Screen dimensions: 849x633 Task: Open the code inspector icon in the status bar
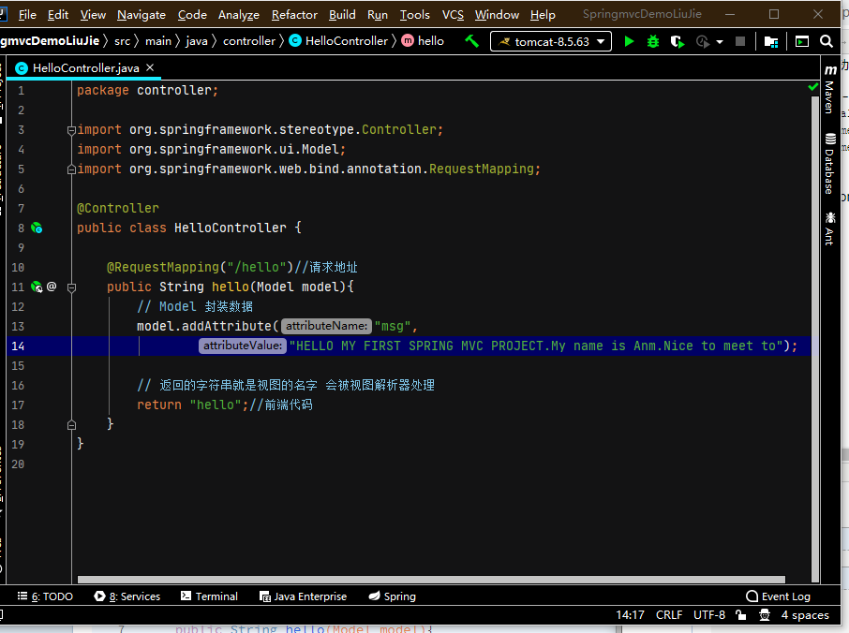[x=765, y=614]
